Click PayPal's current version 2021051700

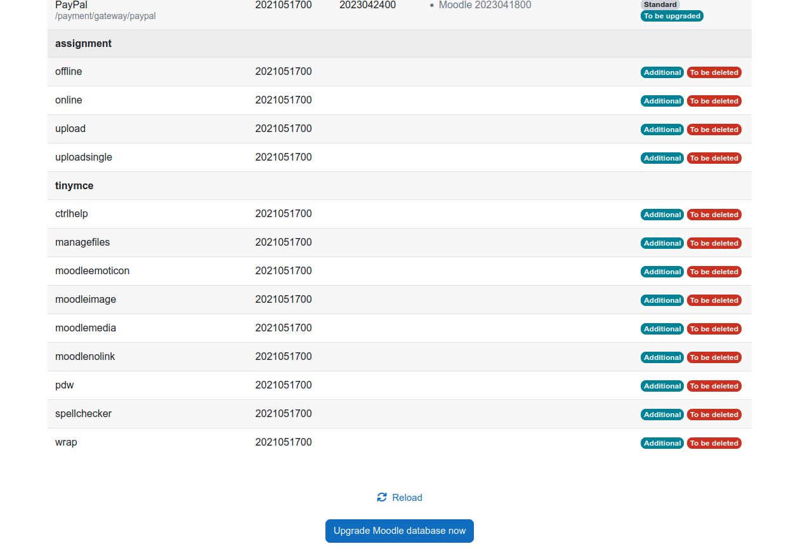(284, 5)
